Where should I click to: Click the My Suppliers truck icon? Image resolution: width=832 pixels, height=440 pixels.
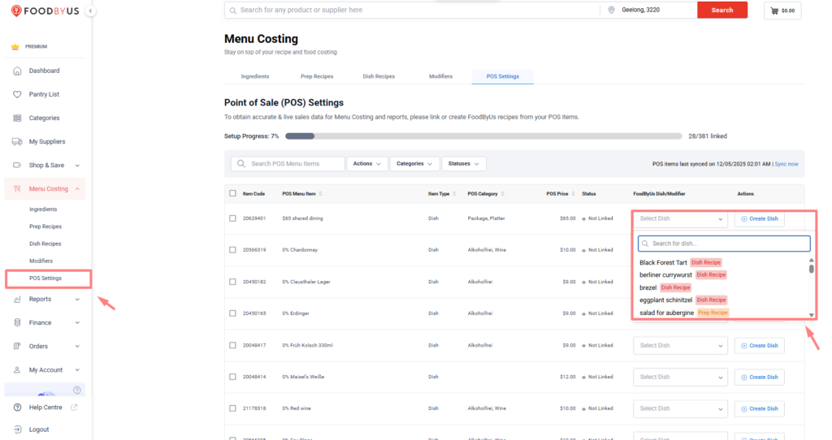coord(17,141)
